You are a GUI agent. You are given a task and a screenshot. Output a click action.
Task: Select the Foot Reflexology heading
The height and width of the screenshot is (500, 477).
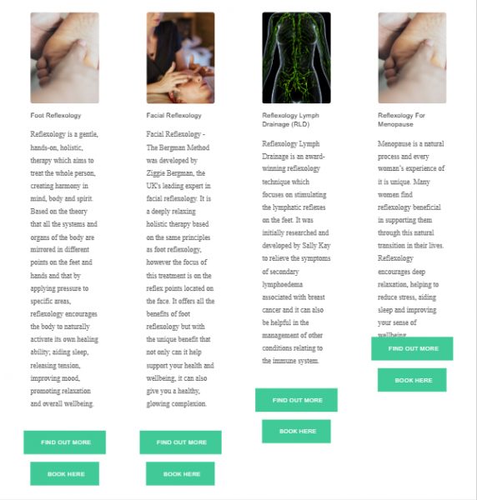[56, 116]
